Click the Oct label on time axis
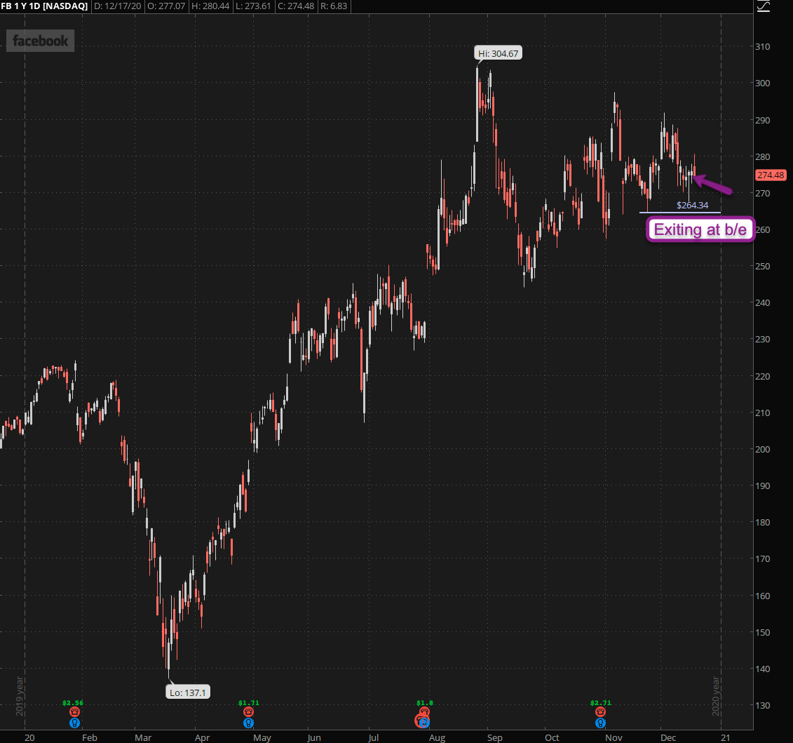Screen dimensions: 793x743 [x=553, y=737]
